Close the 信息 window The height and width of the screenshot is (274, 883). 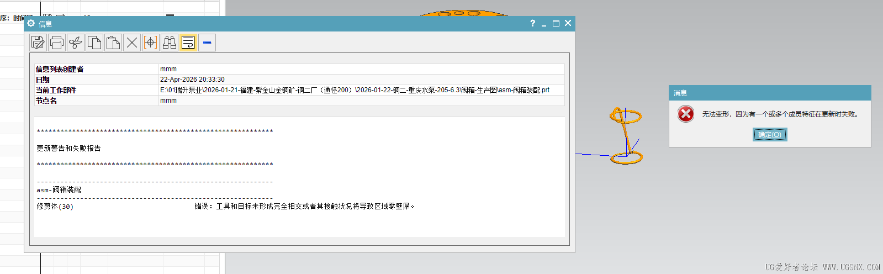568,23
